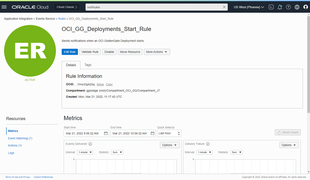Show info for Events Delivered chart

tap(90, 144)
